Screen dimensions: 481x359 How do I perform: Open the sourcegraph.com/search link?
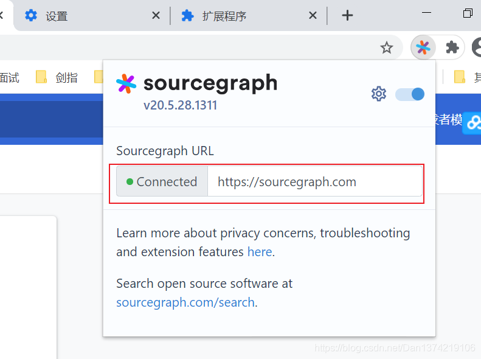[x=185, y=302]
